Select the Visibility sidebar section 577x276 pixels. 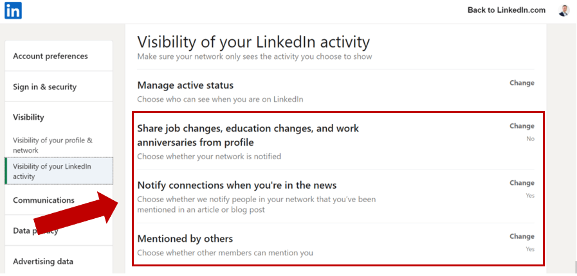tap(28, 117)
